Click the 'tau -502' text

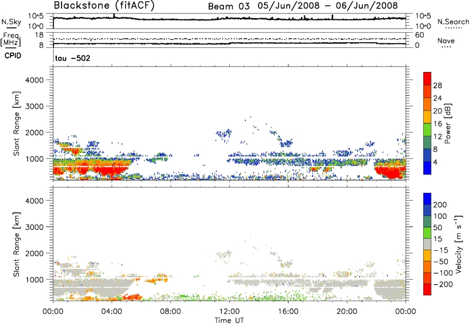click(73, 58)
